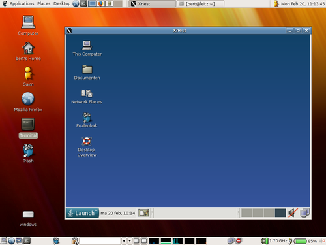Image resolution: width=326 pixels, height=245 pixels.
Task: Open the Applications menu
Action: pyautogui.click(x=22, y=3)
